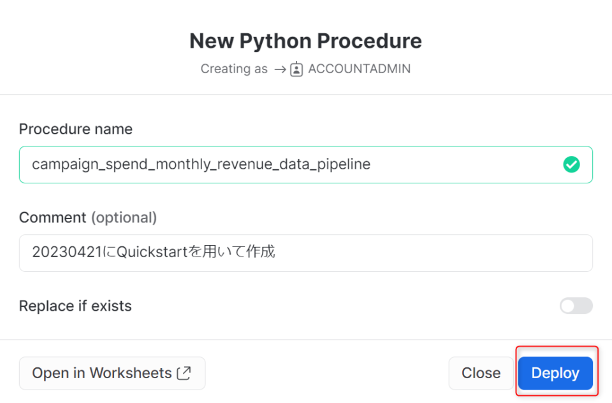Screen dimensions: 612x403
Task: Click the checkmark confirming valid procedure name
Action: (x=571, y=164)
